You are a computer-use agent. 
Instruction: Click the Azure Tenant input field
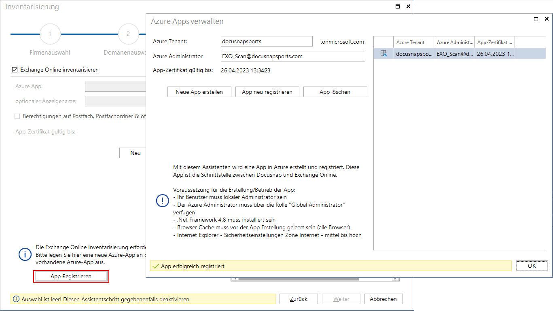pyautogui.click(x=267, y=41)
